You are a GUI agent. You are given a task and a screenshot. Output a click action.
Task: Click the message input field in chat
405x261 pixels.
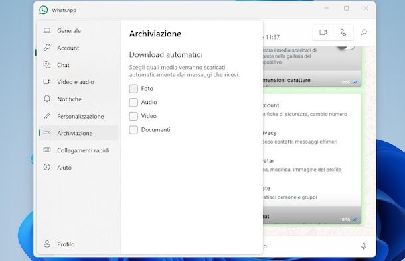point(310,246)
